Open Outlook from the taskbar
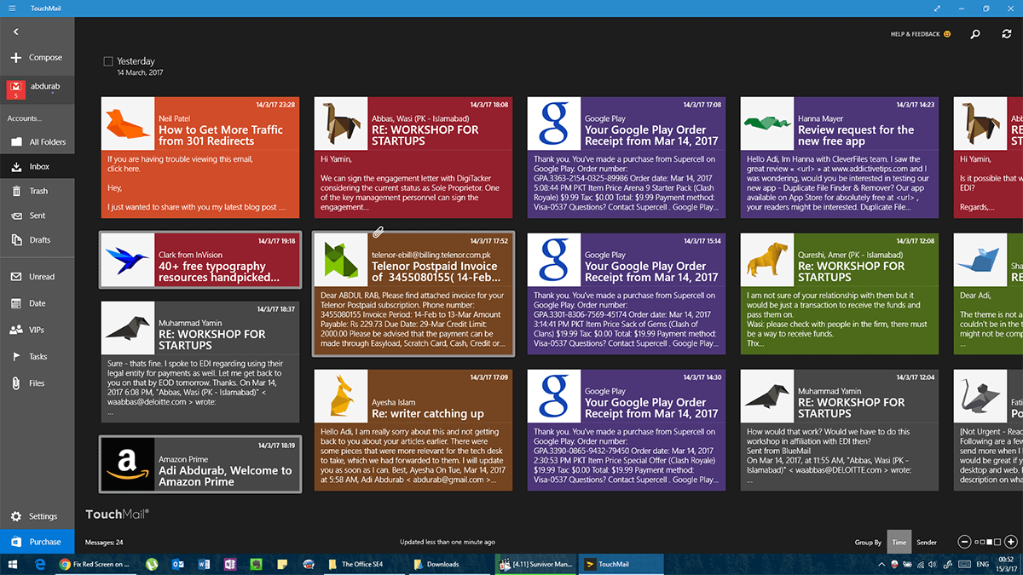The height and width of the screenshot is (575, 1023). [x=178, y=564]
